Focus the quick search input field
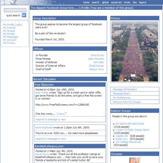 (15, 10)
